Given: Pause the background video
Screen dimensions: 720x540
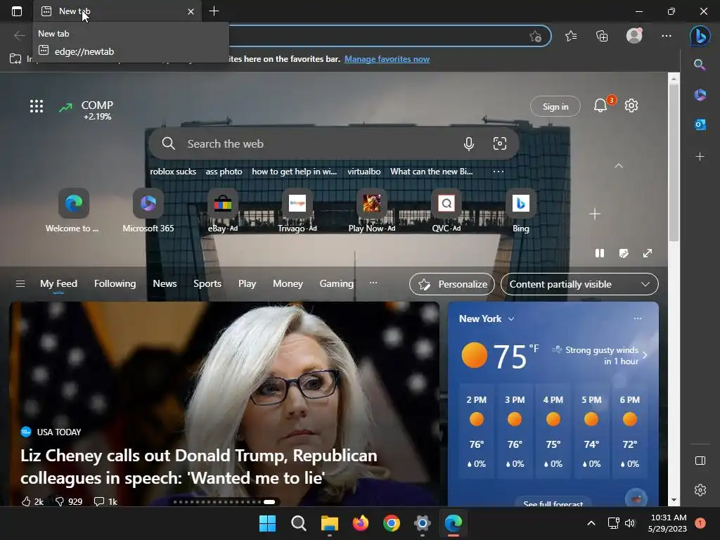Looking at the screenshot, I should tap(600, 253).
